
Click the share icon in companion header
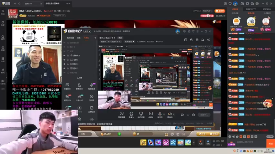208,40
